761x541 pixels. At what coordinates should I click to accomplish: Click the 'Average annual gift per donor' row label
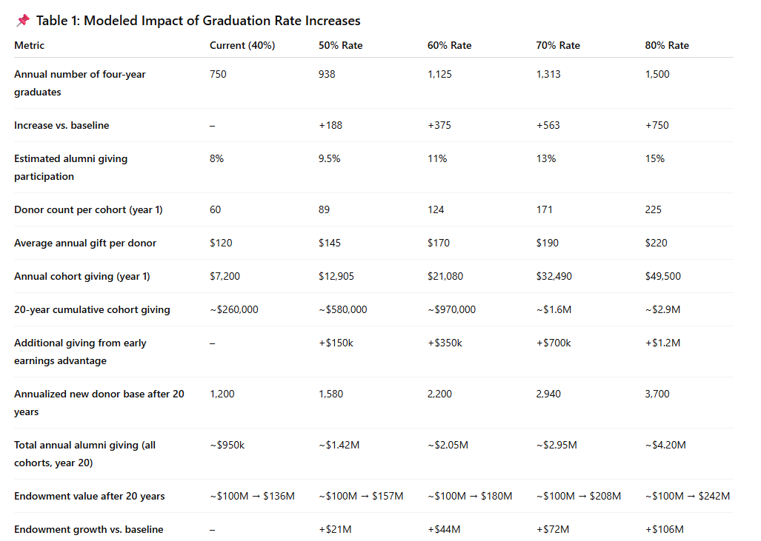[85, 243]
